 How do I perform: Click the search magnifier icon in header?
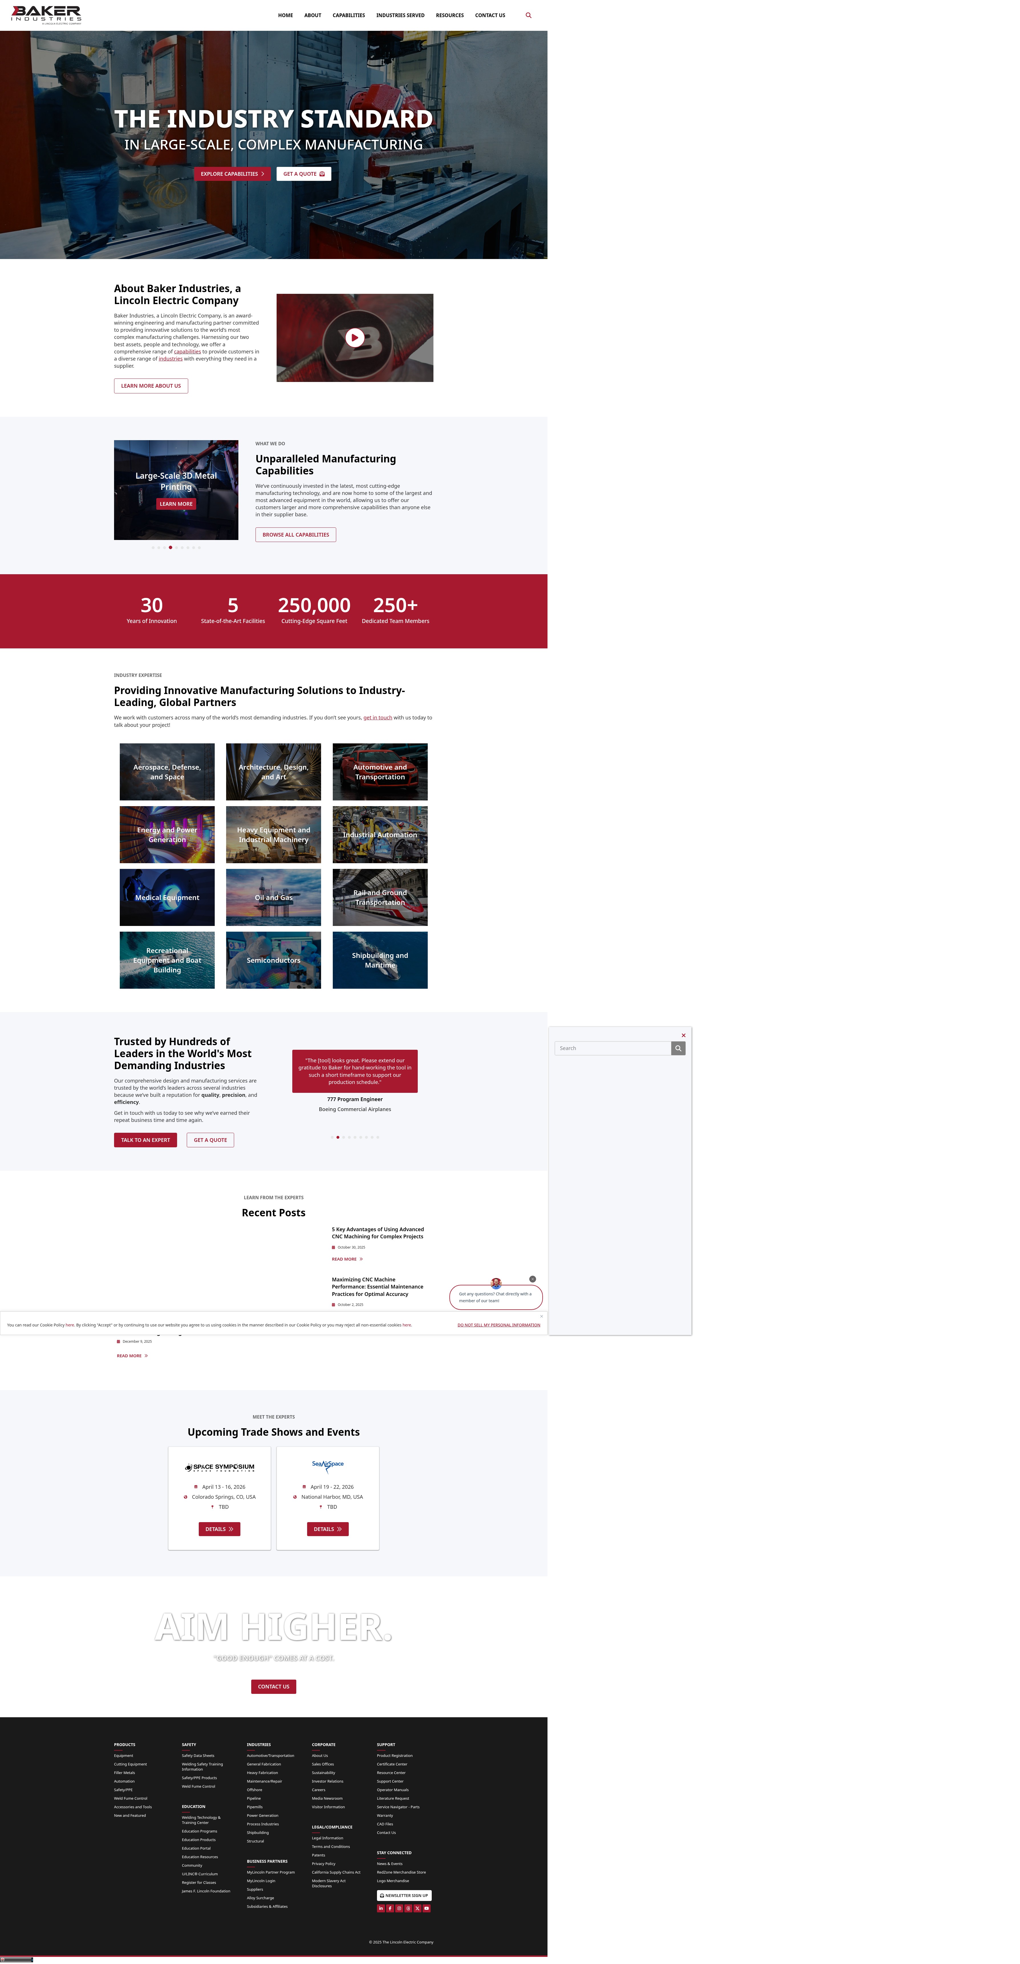coord(528,15)
